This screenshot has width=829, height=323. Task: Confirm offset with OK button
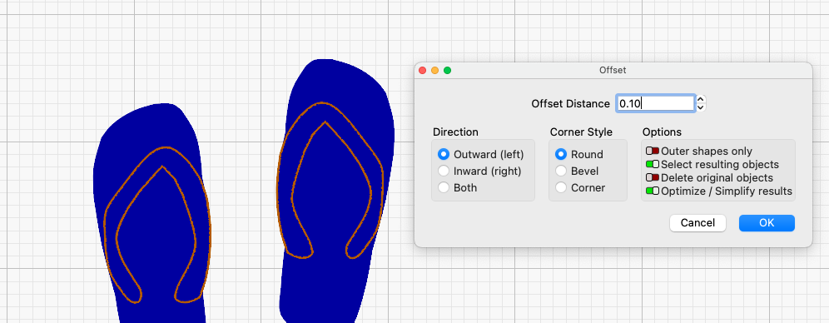coord(767,223)
